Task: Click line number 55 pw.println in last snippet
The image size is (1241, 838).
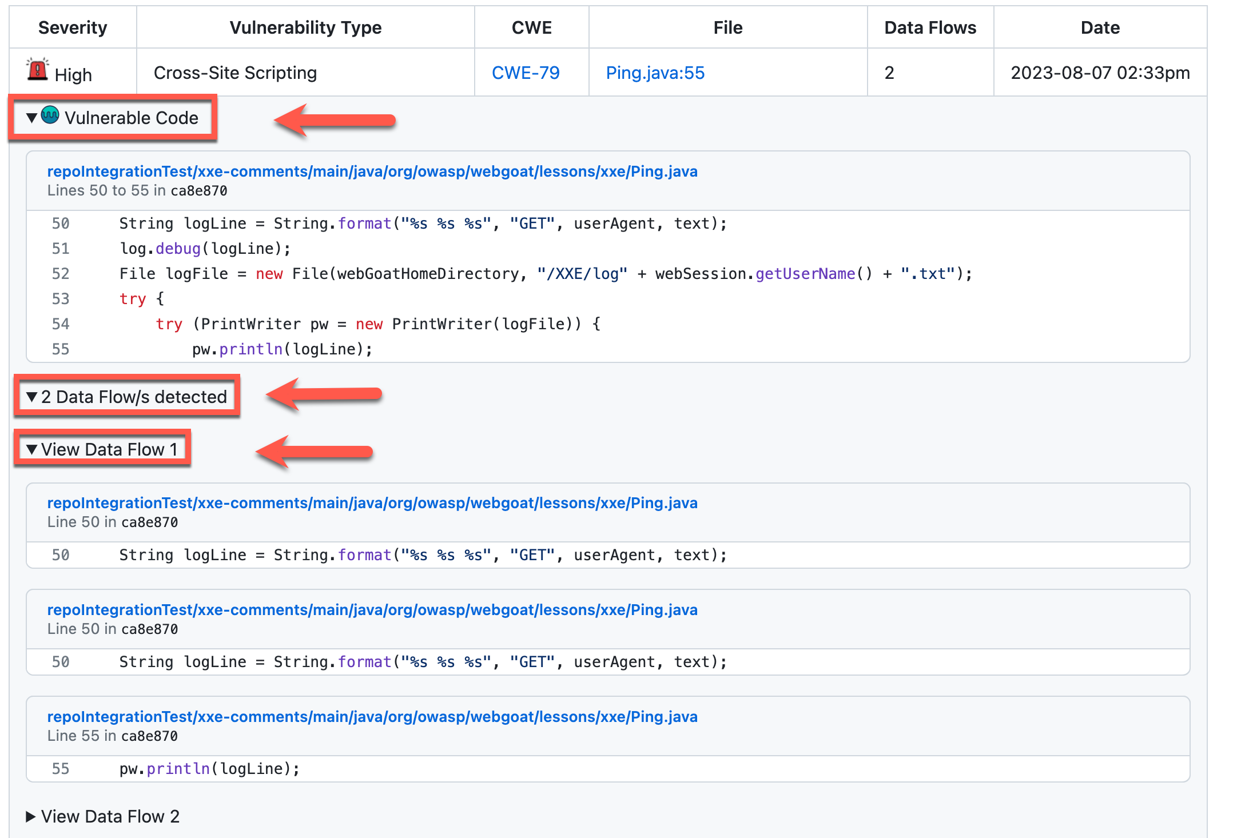Action: pos(61,769)
